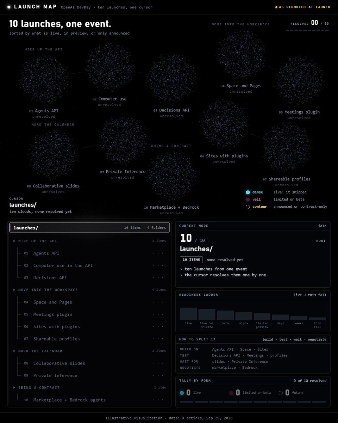Click the dashed future tally circle
Image resolution: width=338 pixels, height=423 pixels.
281,393
